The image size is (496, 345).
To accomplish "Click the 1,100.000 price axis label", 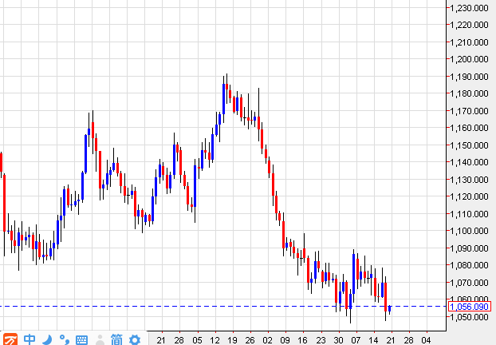I will (x=469, y=231).
